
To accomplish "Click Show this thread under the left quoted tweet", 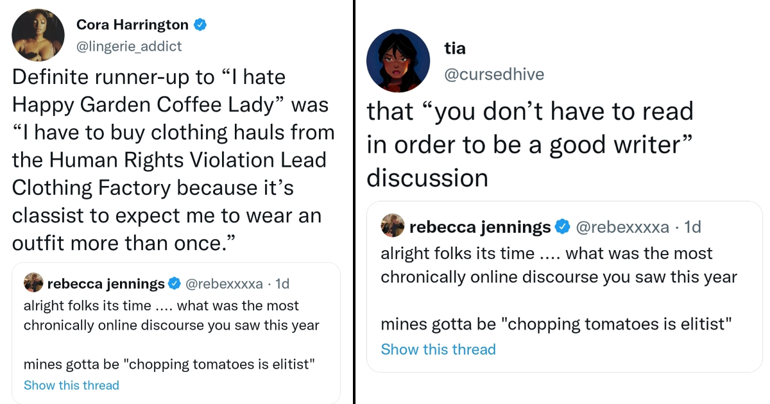I will [71, 385].
